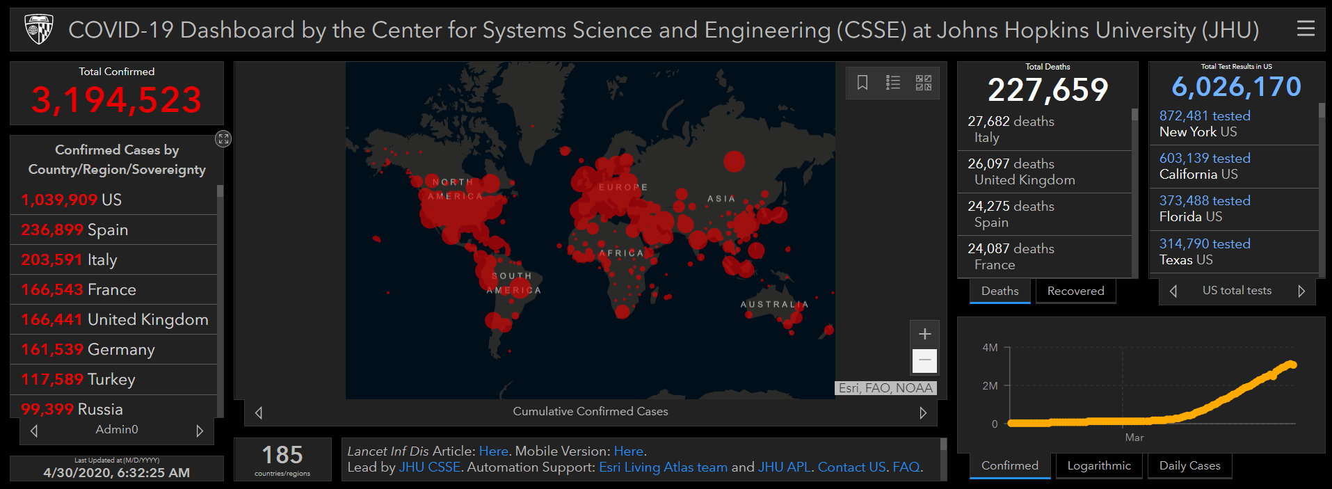Select the Italy row with 203,591 cases
Viewport: 1332px width, 489px height.
pos(113,259)
